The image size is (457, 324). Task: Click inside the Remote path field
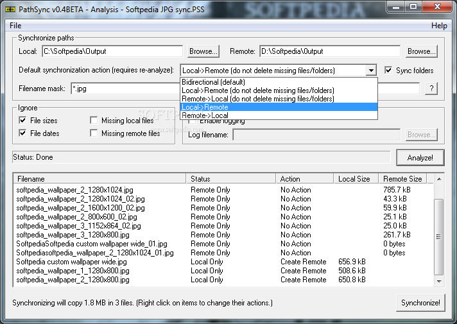pyautogui.click(x=330, y=51)
